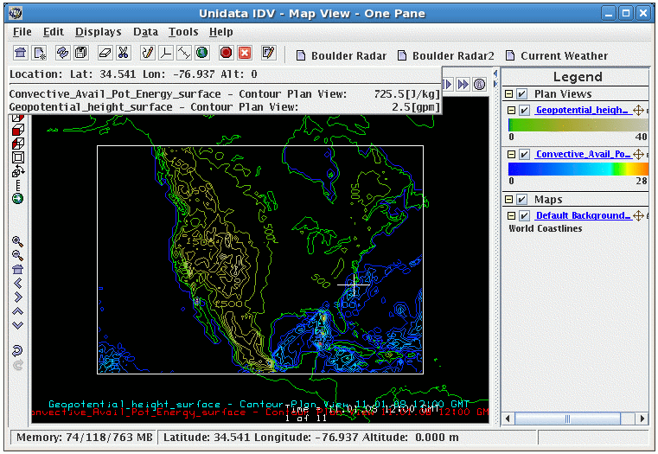Click the scissors icon in the toolbar
658x454 pixels.
(124, 54)
